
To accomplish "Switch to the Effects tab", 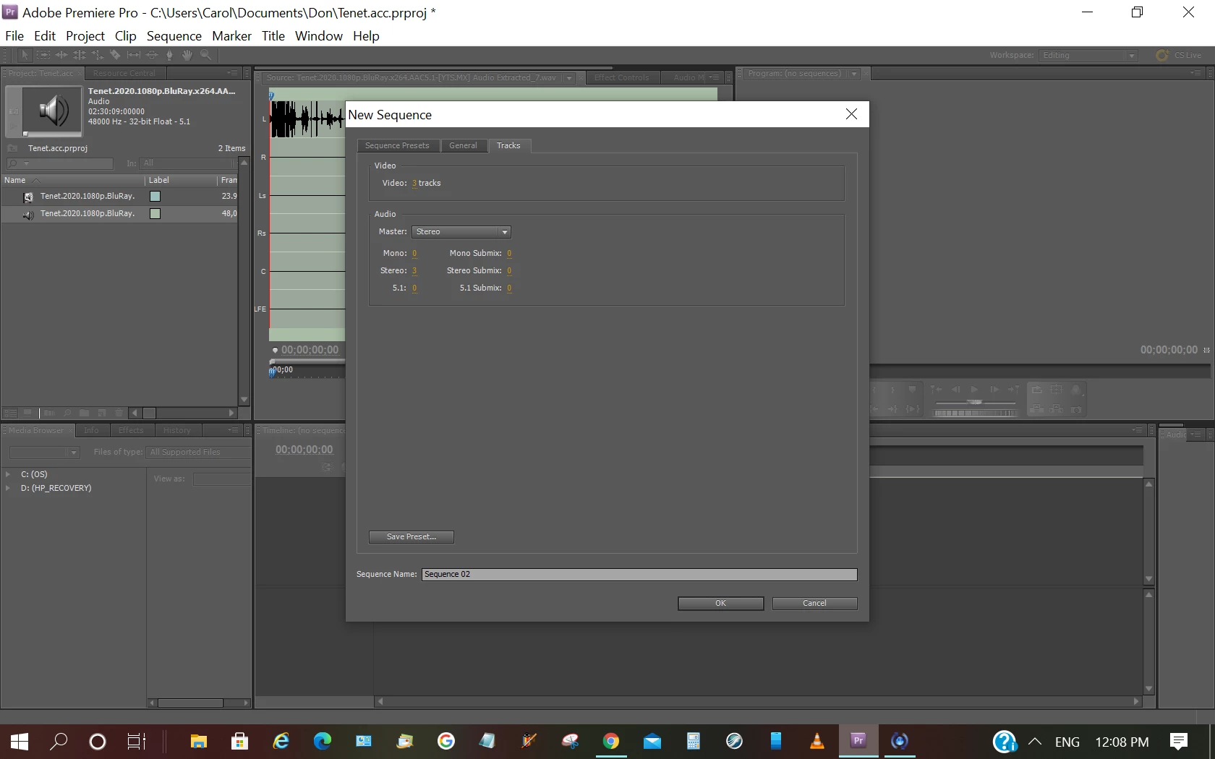I will 131,430.
